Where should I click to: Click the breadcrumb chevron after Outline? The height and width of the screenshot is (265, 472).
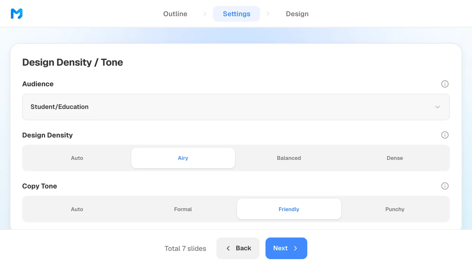(x=205, y=14)
